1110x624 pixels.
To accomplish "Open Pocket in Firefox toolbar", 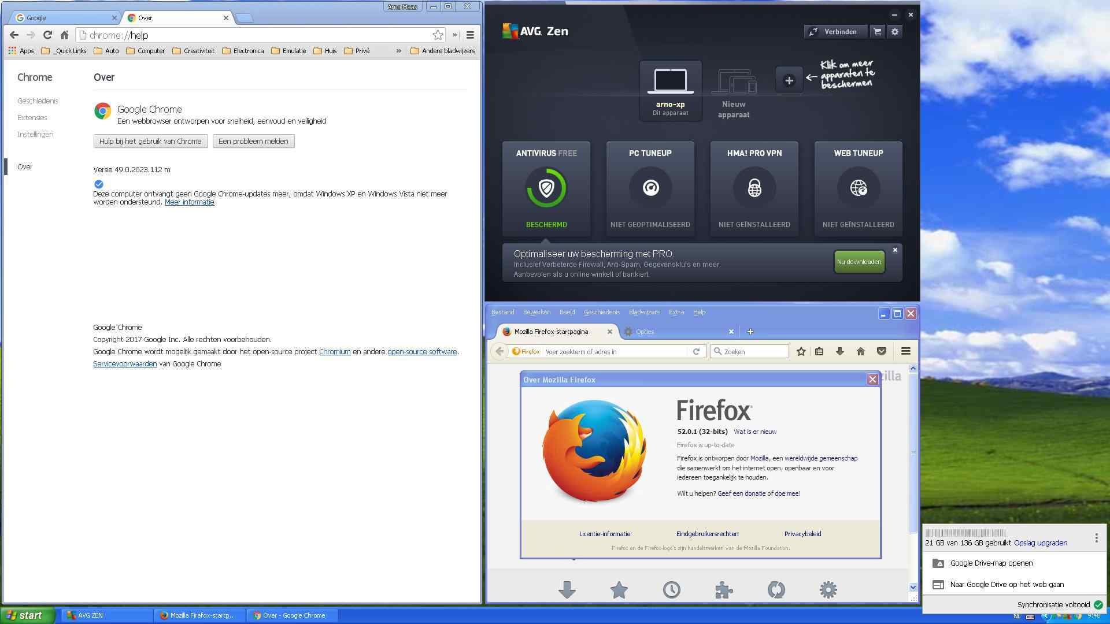I will coord(882,351).
